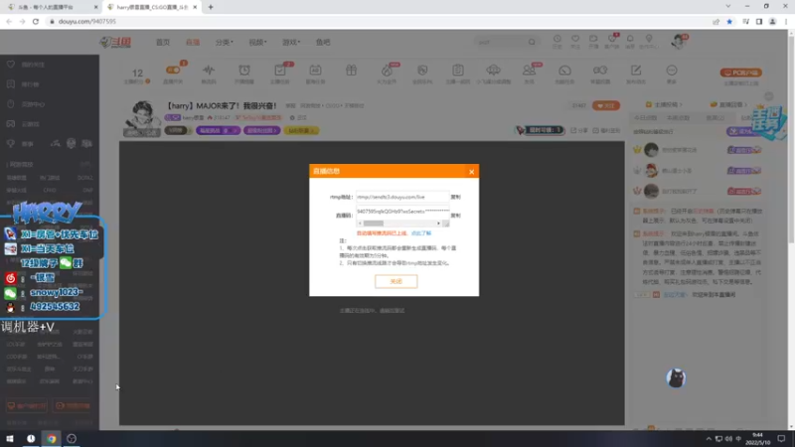Open the pencil edit icon in the toolbar
Screen dimensions: 795x447
pyautogui.click(x=636, y=70)
